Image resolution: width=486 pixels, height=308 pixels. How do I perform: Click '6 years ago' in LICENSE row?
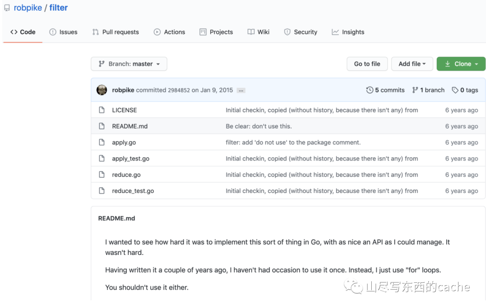coord(462,110)
